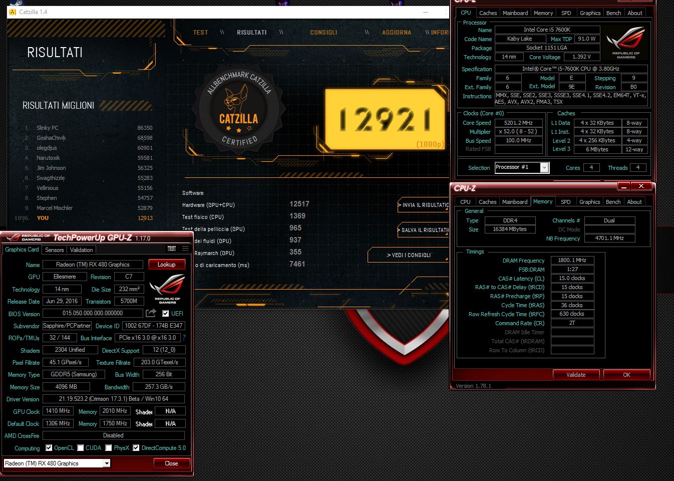Click the GPU Clock 1410 MHz value

(x=58, y=411)
